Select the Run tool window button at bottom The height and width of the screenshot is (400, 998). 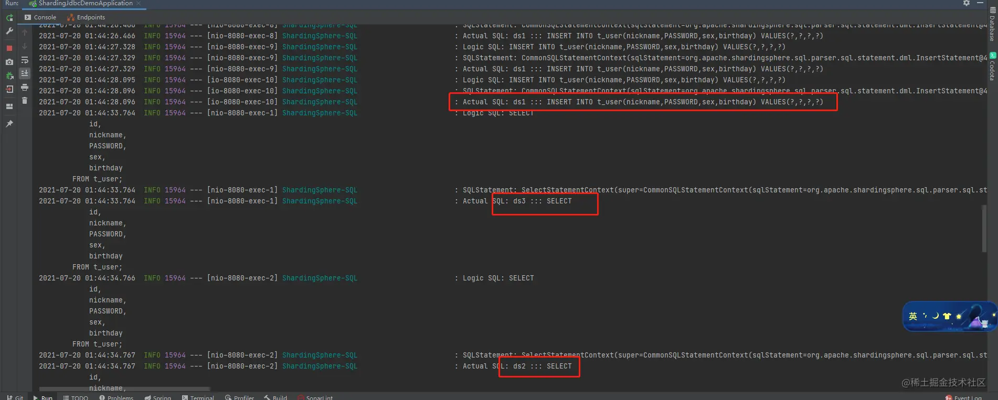point(43,397)
